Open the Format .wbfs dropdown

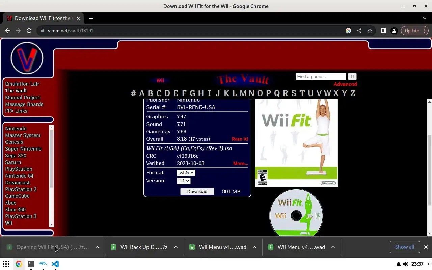pos(186,173)
